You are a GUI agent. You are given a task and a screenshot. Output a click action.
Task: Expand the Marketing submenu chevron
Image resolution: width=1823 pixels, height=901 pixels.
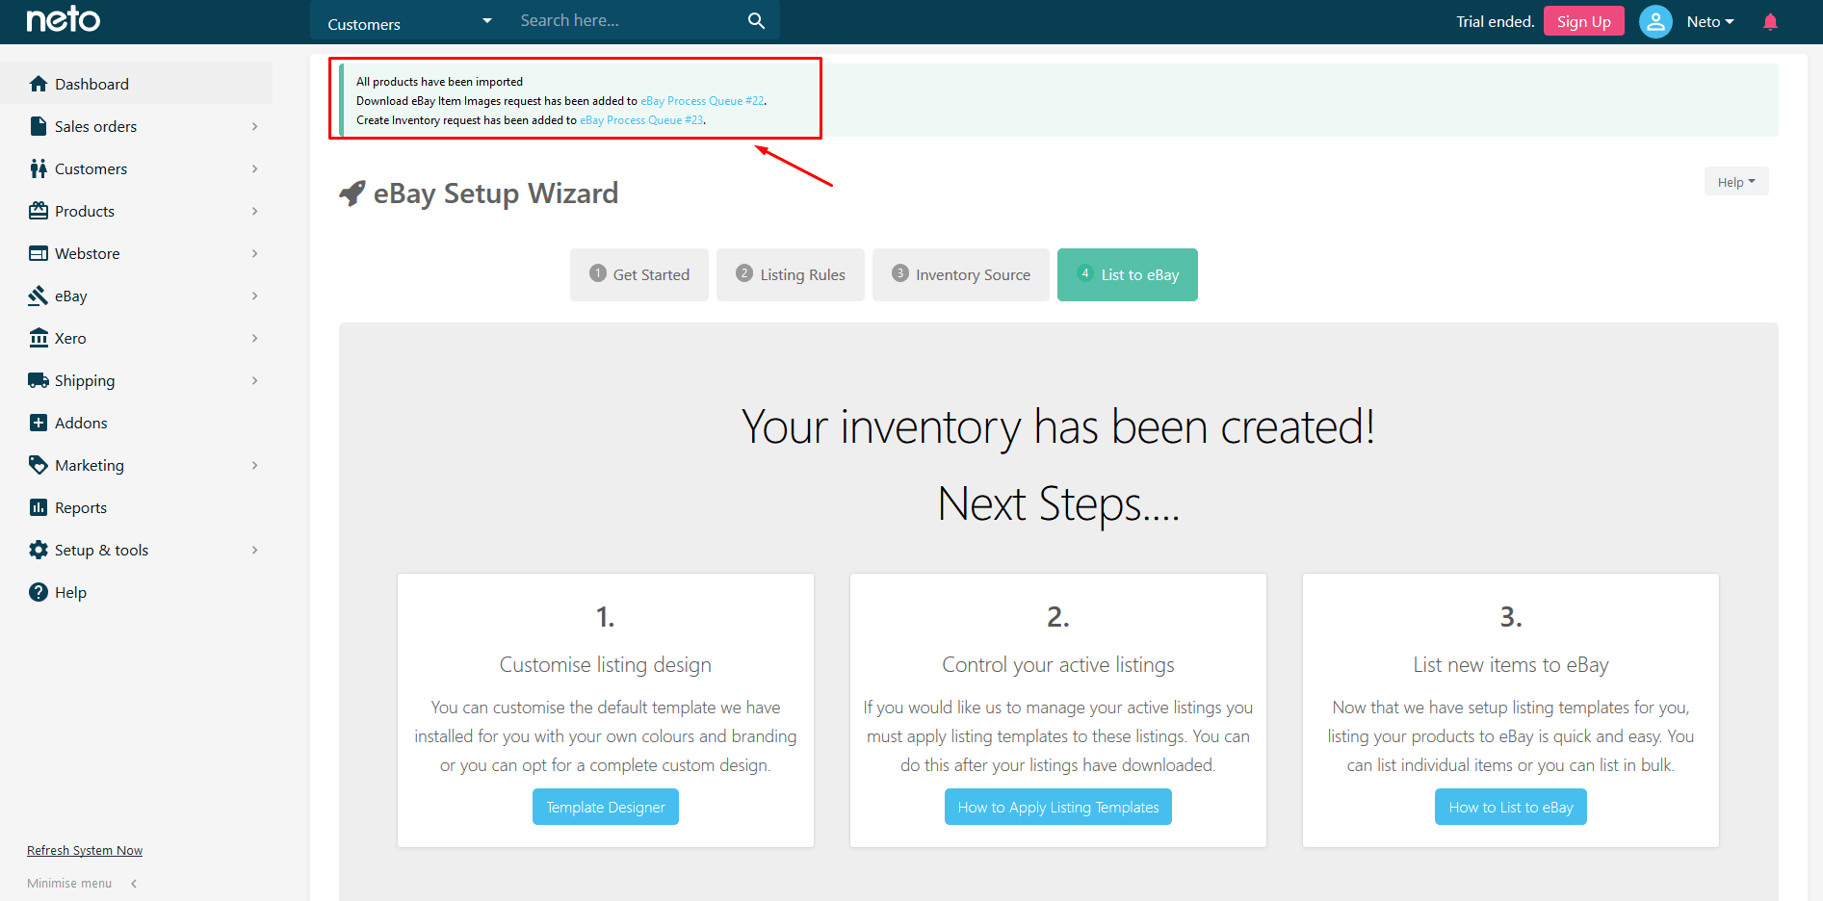pos(255,465)
